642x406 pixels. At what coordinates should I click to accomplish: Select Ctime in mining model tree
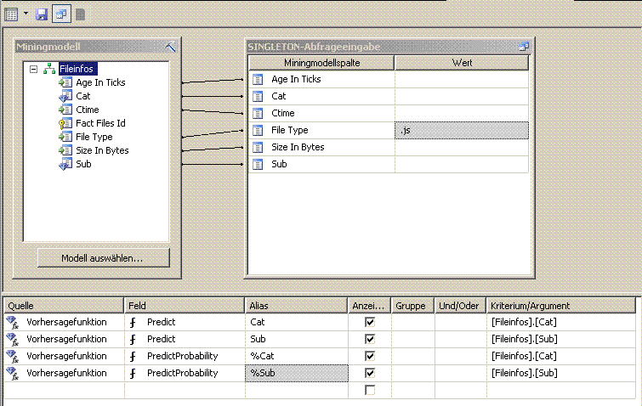[88, 110]
